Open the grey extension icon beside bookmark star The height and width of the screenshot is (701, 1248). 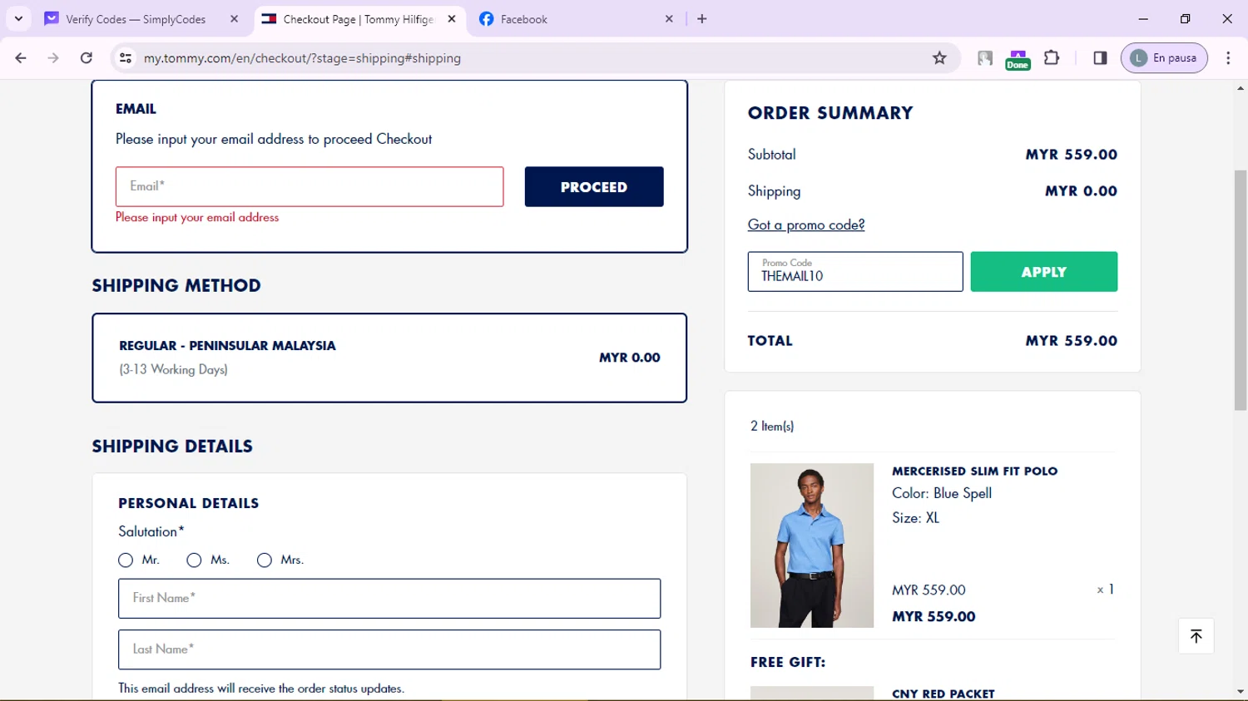(x=985, y=58)
